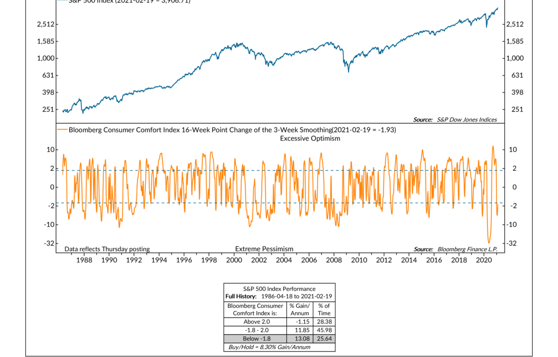558x357 pixels.
Task: Click the right axis value 631
Action: click(517, 76)
